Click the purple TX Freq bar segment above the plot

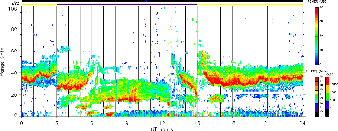[127, 4]
